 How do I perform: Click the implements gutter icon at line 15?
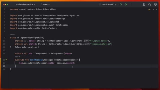(x=6, y=60)
